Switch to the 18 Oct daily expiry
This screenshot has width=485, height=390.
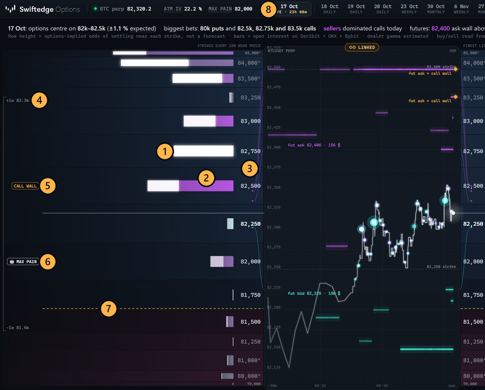[x=329, y=9]
